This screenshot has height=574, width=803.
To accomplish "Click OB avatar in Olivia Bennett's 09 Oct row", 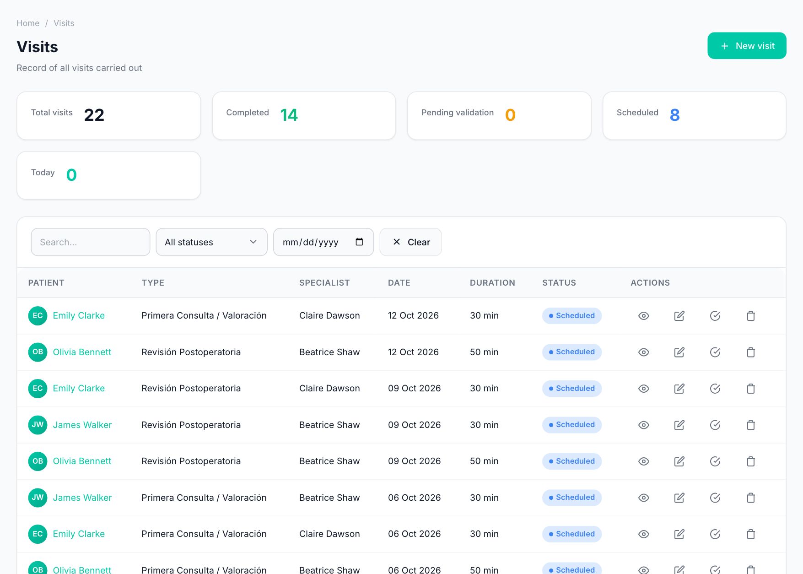I will [38, 461].
